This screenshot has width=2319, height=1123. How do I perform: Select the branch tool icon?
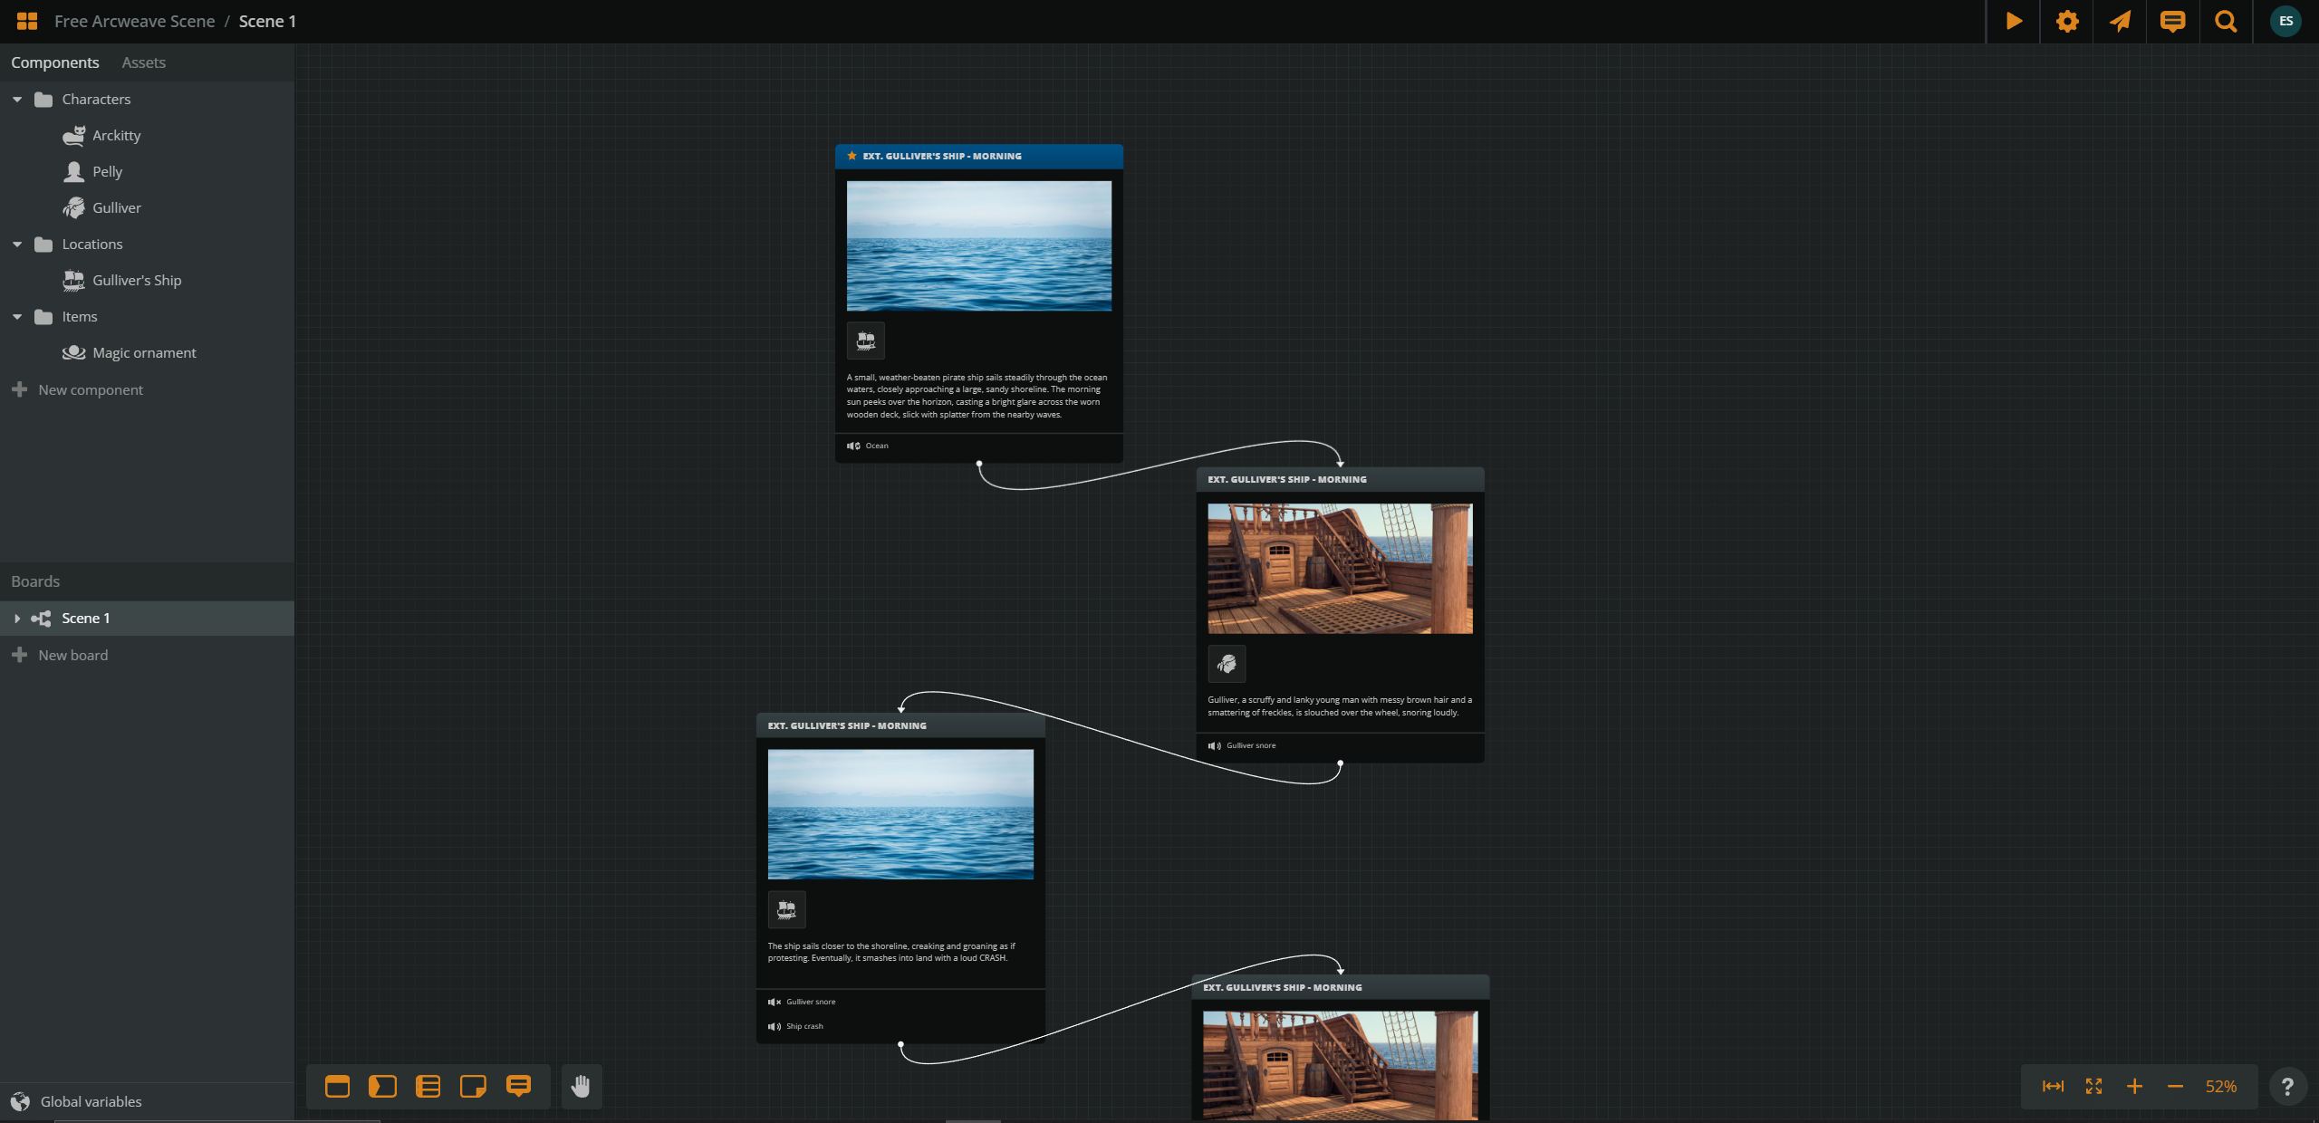coord(428,1086)
